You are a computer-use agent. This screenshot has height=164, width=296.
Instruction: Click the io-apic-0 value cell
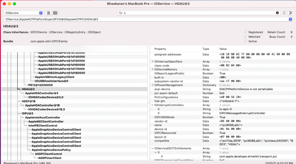point(225,109)
